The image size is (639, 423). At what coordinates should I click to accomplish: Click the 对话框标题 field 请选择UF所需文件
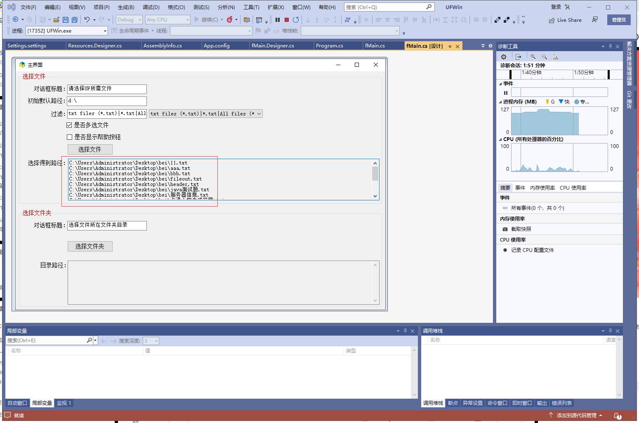[x=107, y=89]
